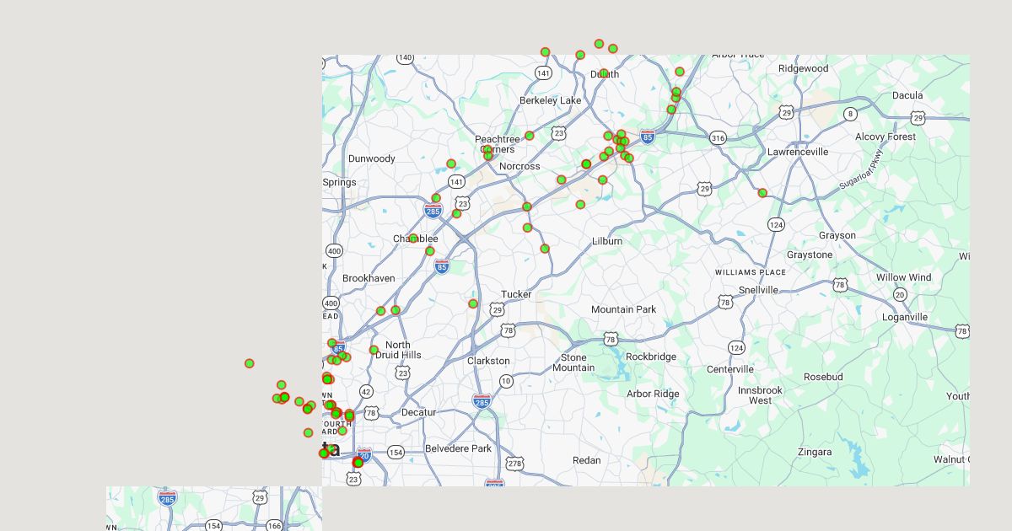Select the red marker near the I-20 shield
The width and height of the screenshot is (1012, 531).
(358, 462)
